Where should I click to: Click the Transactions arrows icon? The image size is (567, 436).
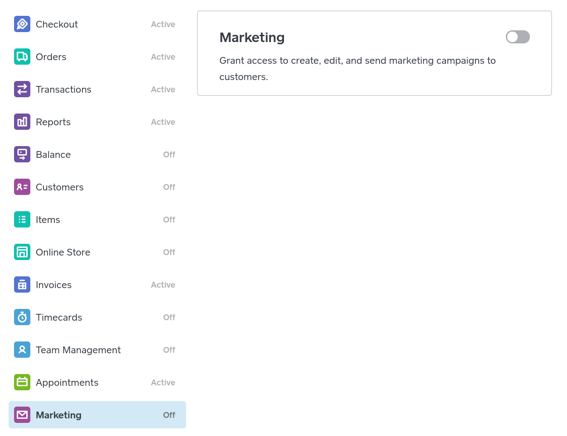(22, 89)
